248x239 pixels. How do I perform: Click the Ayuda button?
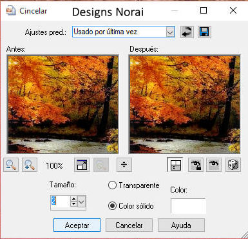(181, 225)
